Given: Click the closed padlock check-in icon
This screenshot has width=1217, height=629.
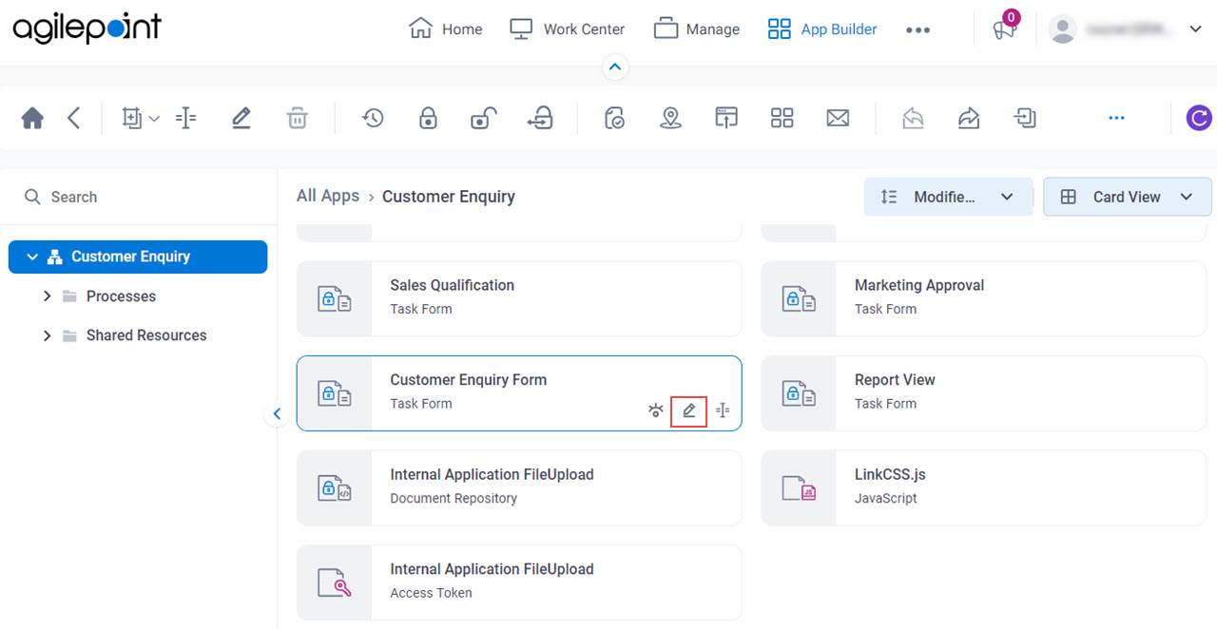Looking at the screenshot, I should tap(428, 118).
